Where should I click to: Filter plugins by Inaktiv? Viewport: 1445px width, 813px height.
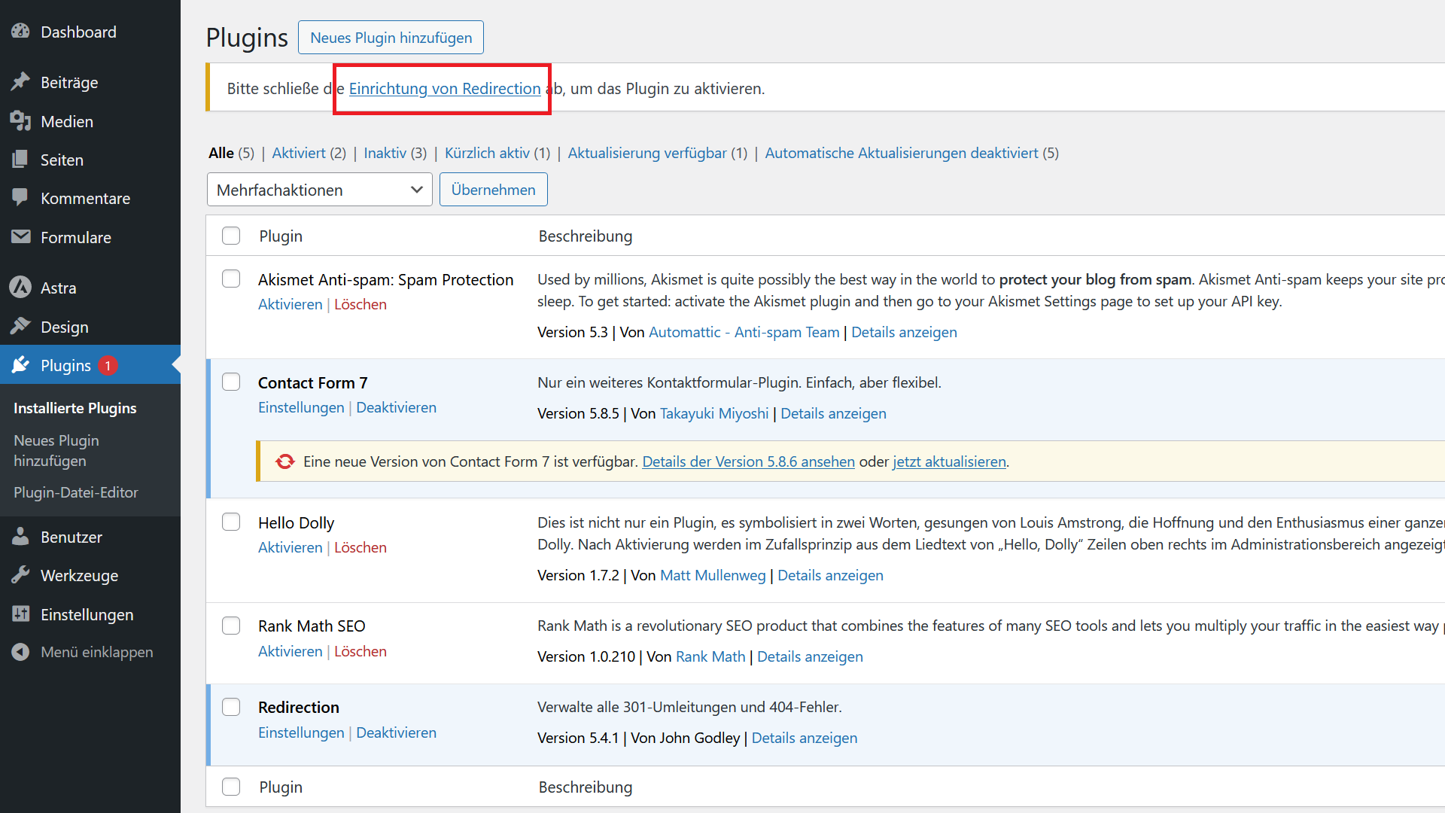pyautogui.click(x=385, y=153)
